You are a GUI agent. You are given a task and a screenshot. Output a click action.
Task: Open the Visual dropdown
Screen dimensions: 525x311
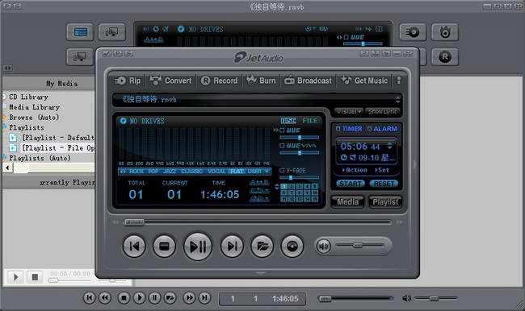tap(349, 111)
